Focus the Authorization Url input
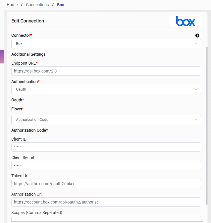The height and width of the screenshot is (223, 211). click(106, 202)
